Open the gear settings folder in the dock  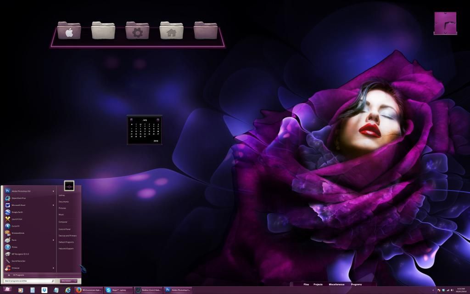coord(137,30)
